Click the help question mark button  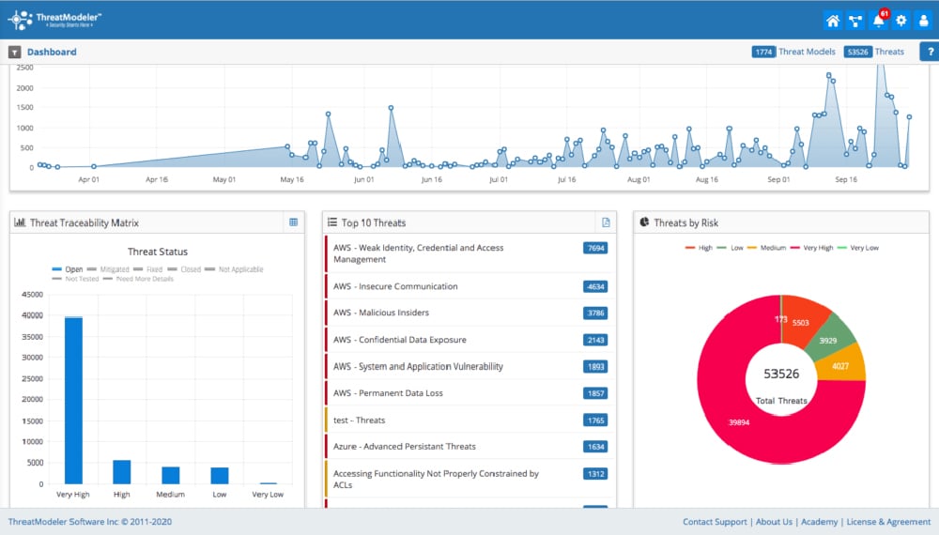(930, 53)
